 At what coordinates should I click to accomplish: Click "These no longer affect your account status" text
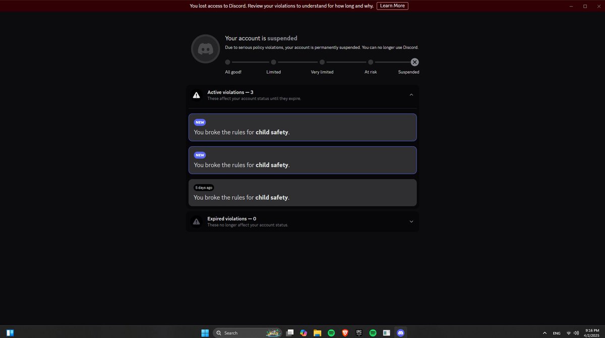pos(248,225)
